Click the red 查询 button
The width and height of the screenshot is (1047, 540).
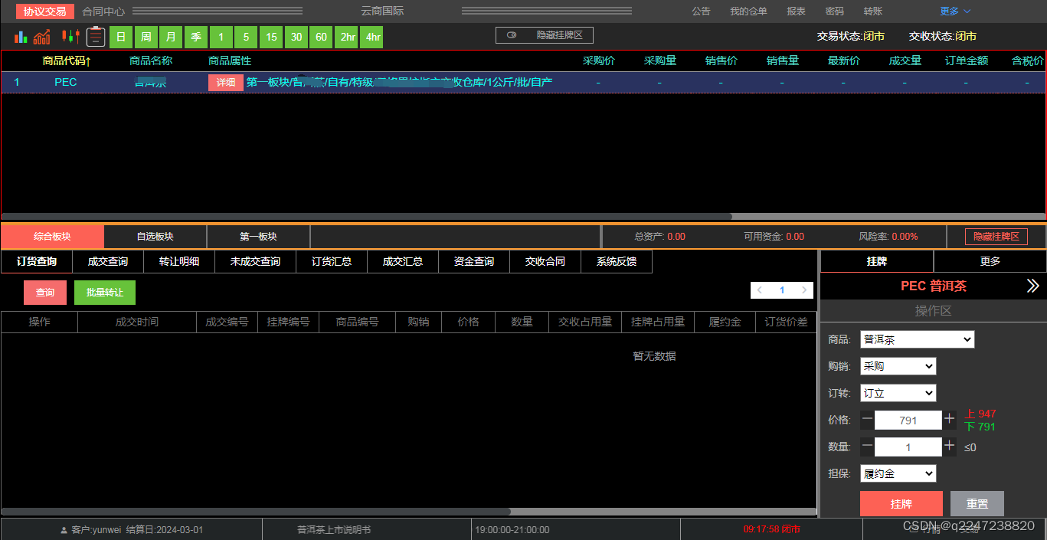pyautogui.click(x=45, y=293)
